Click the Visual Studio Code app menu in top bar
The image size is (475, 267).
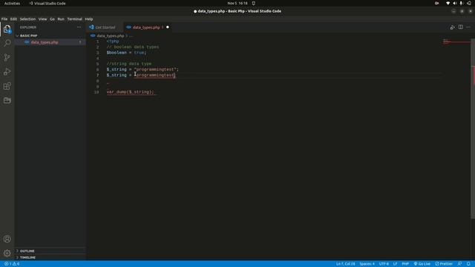tap(47, 3)
